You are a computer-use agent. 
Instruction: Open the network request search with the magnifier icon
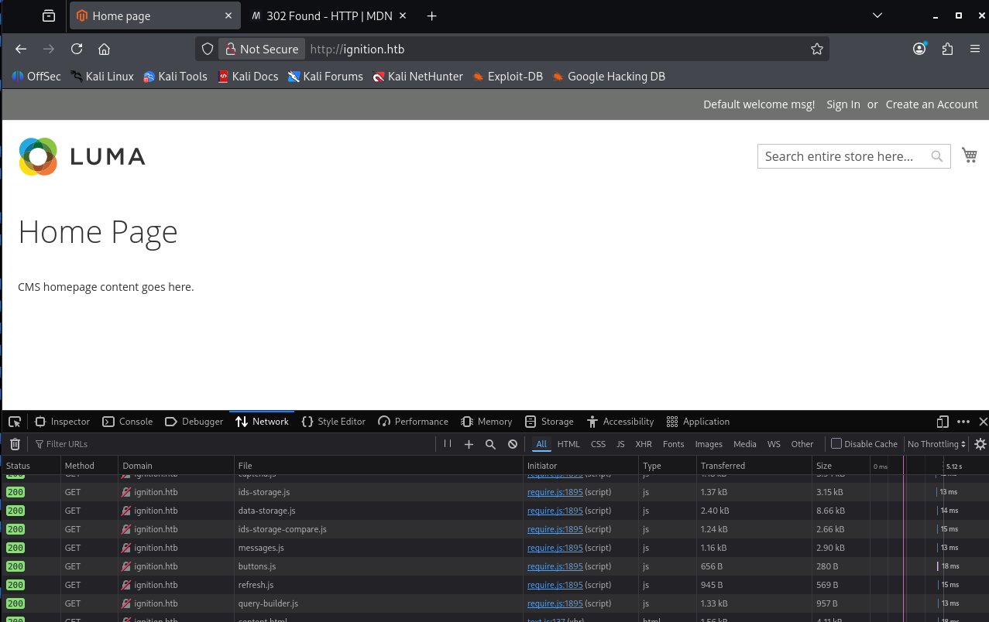[x=490, y=443]
